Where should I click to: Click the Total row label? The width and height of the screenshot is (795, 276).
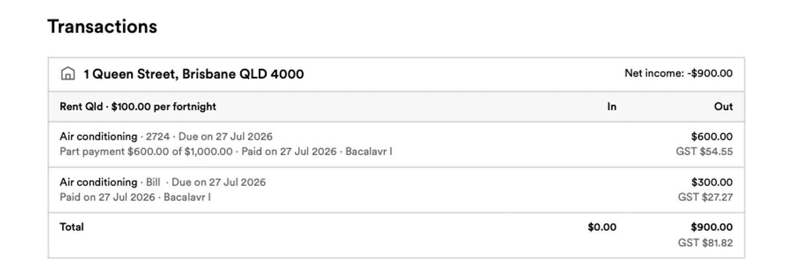(x=72, y=227)
